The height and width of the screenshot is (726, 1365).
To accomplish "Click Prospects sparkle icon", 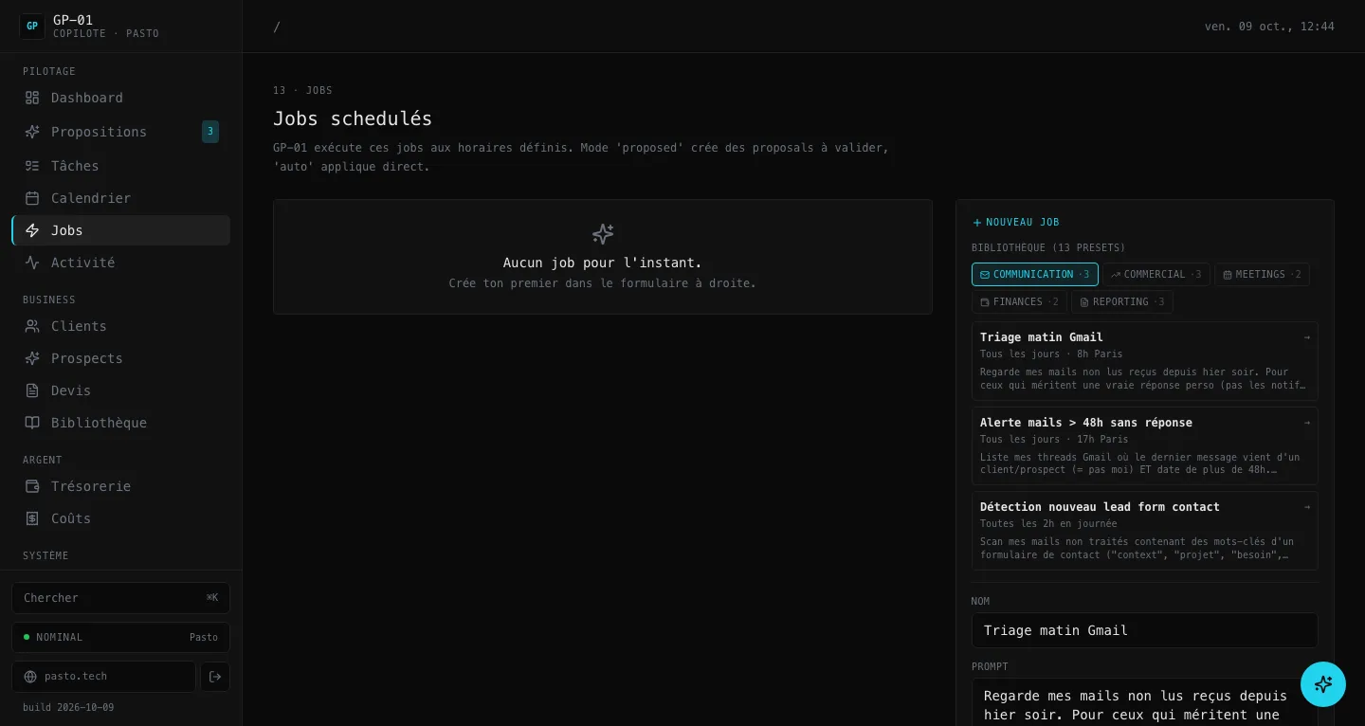I will pos(32,358).
